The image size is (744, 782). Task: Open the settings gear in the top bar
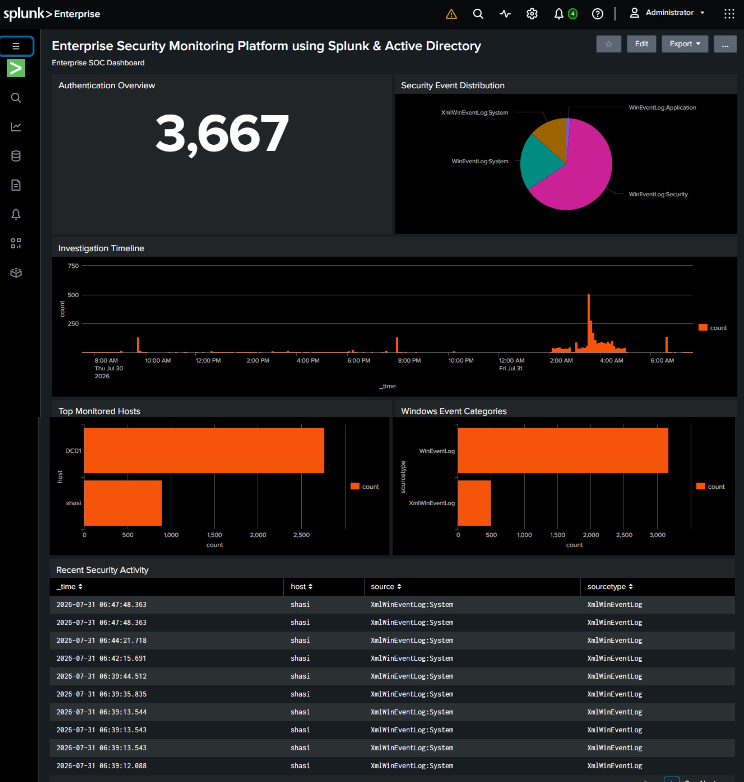pyautogui.click(x=532, y=14)
